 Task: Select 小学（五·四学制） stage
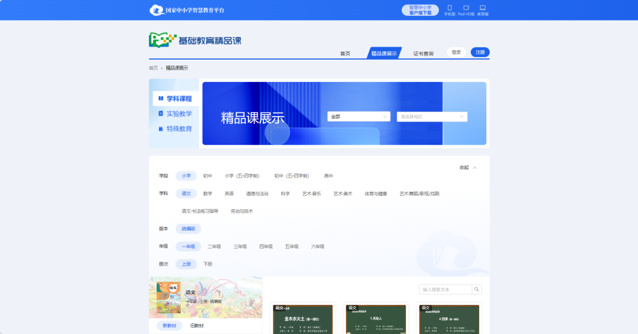click(242, 176)
